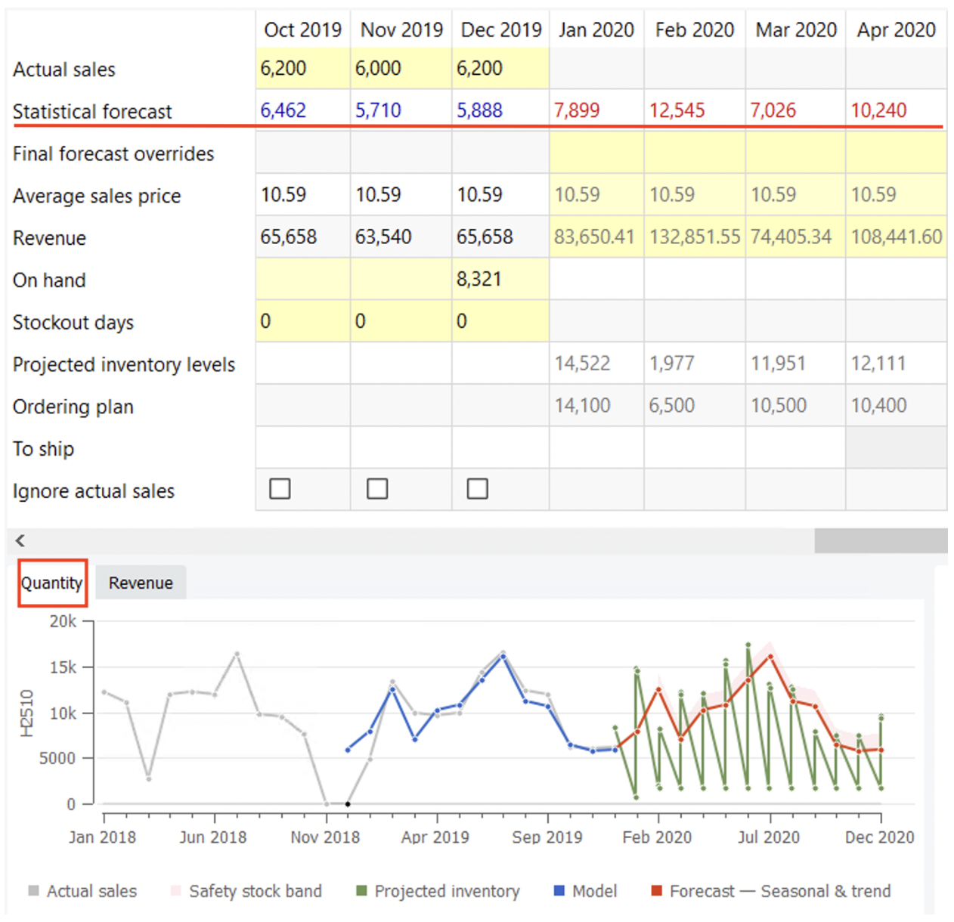Viewport: 954px width, 922px height.
Task: Toggle the Safety stock band legend swatch
Action: pos(176,891)
